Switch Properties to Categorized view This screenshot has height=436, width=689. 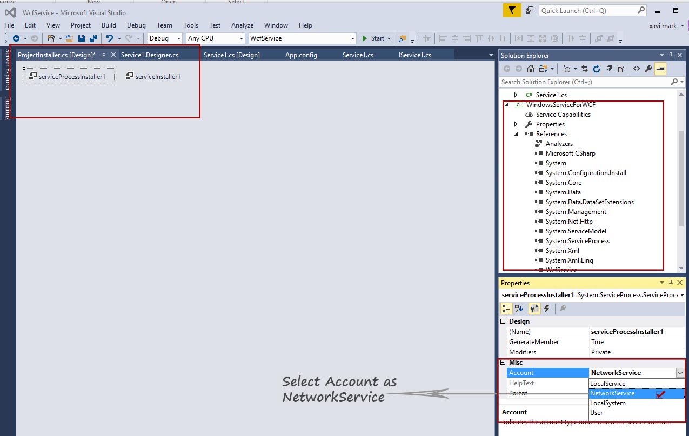tap(506, 308)
